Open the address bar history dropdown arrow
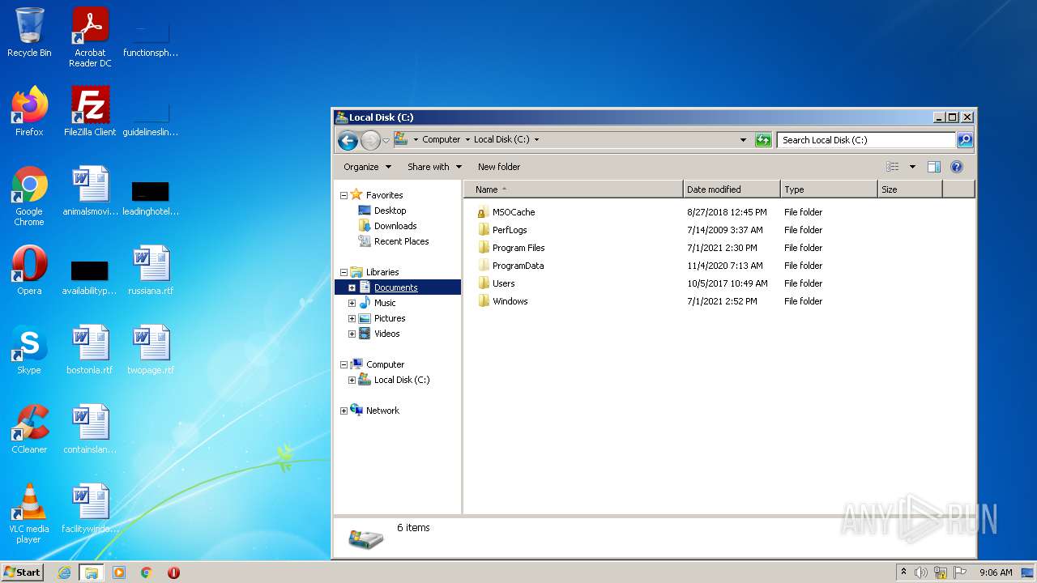The height and width of the screenshot is (583, 1037). click(744, 140)
